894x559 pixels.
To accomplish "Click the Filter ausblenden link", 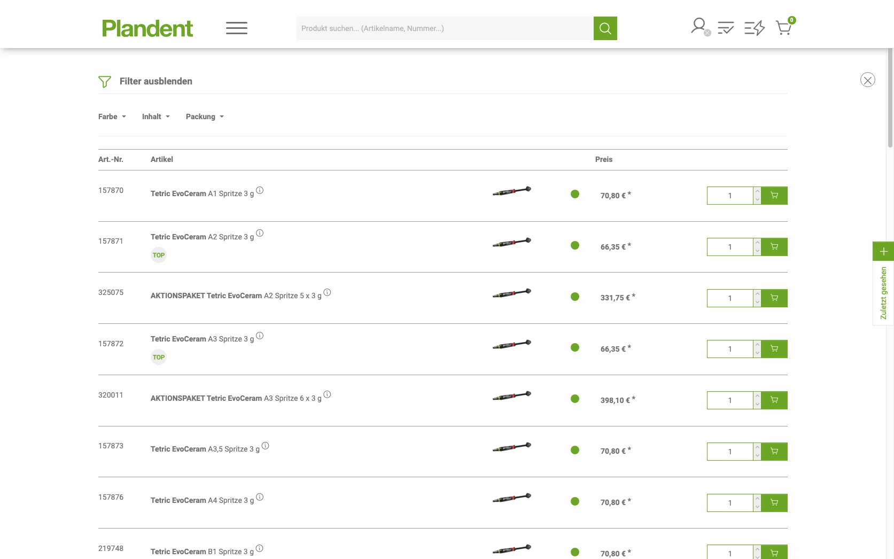I will tap(156, 81).
